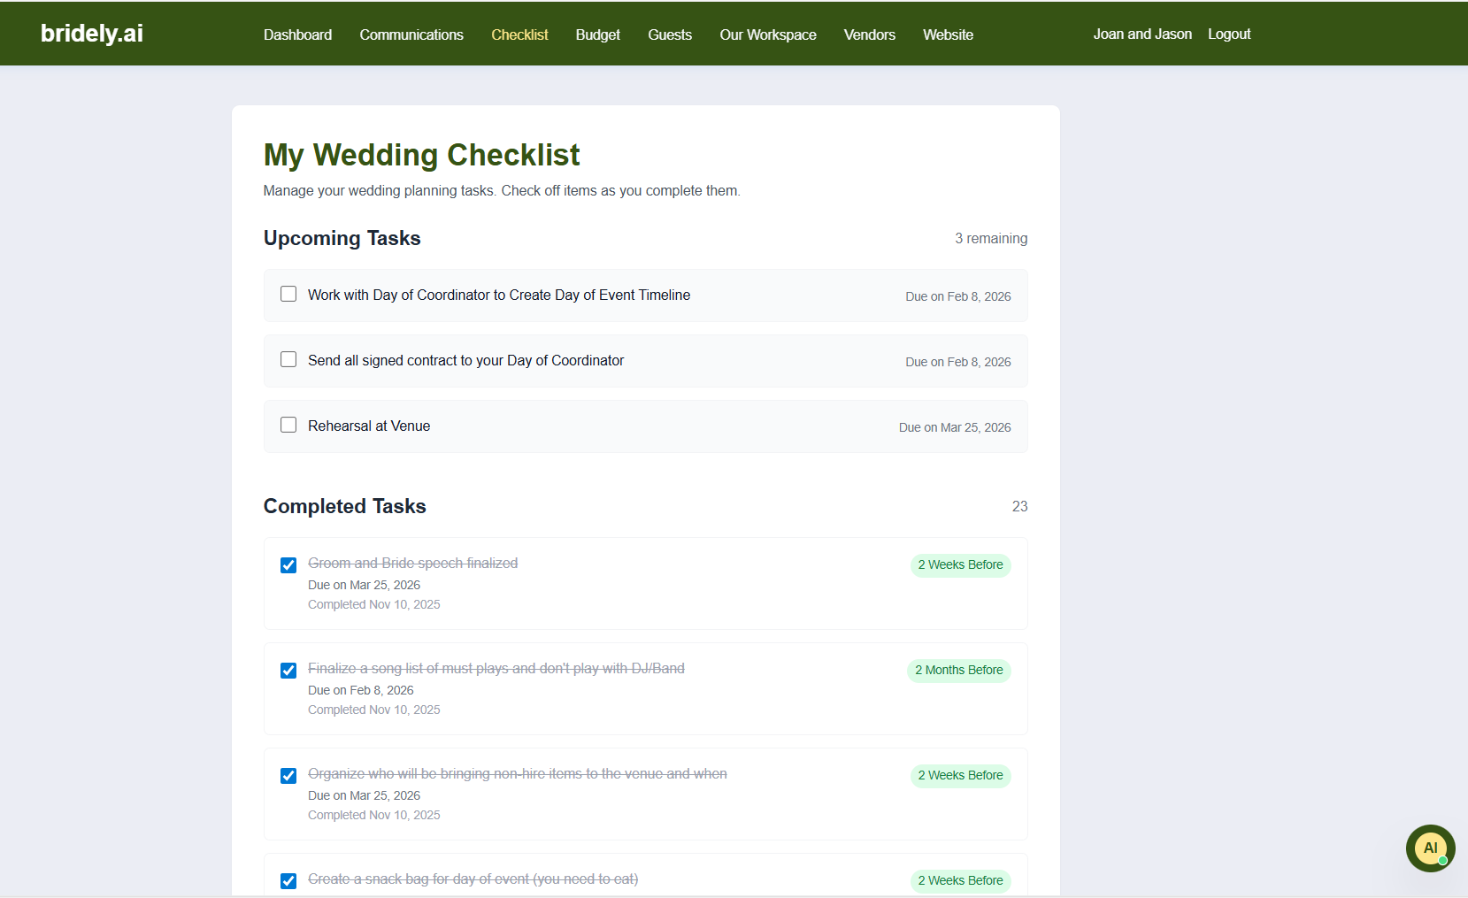Open the Communications section
Image resolution: width=1468 pixels, height=898 pixels.
(x=411, y=35)
